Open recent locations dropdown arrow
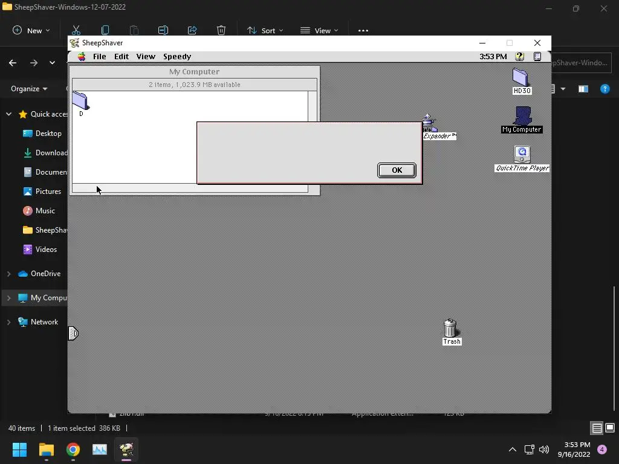The width and height of the screenshot is (619, 464). (x=52, y=63)
